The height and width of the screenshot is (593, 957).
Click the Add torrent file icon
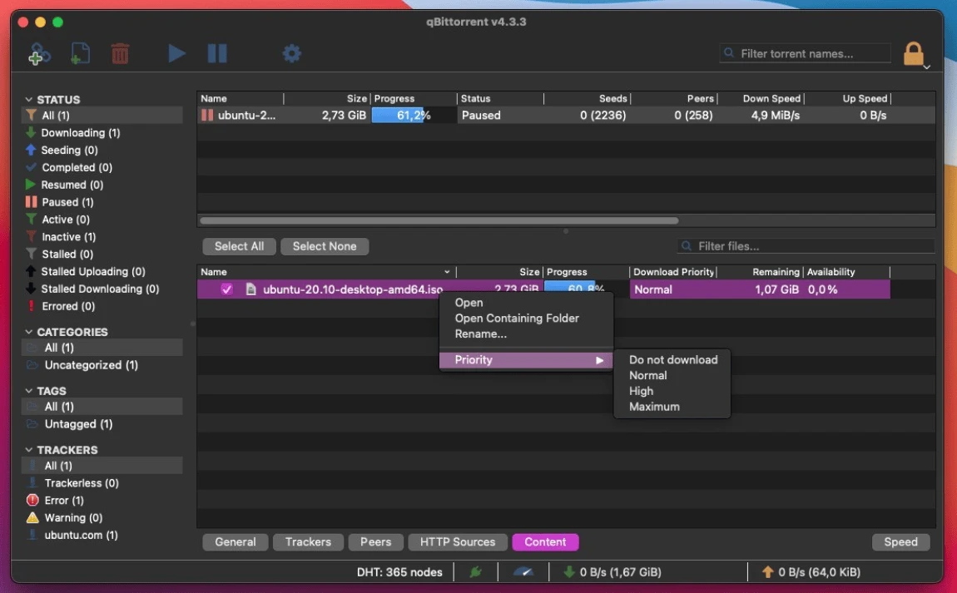(x=80, y=54)
